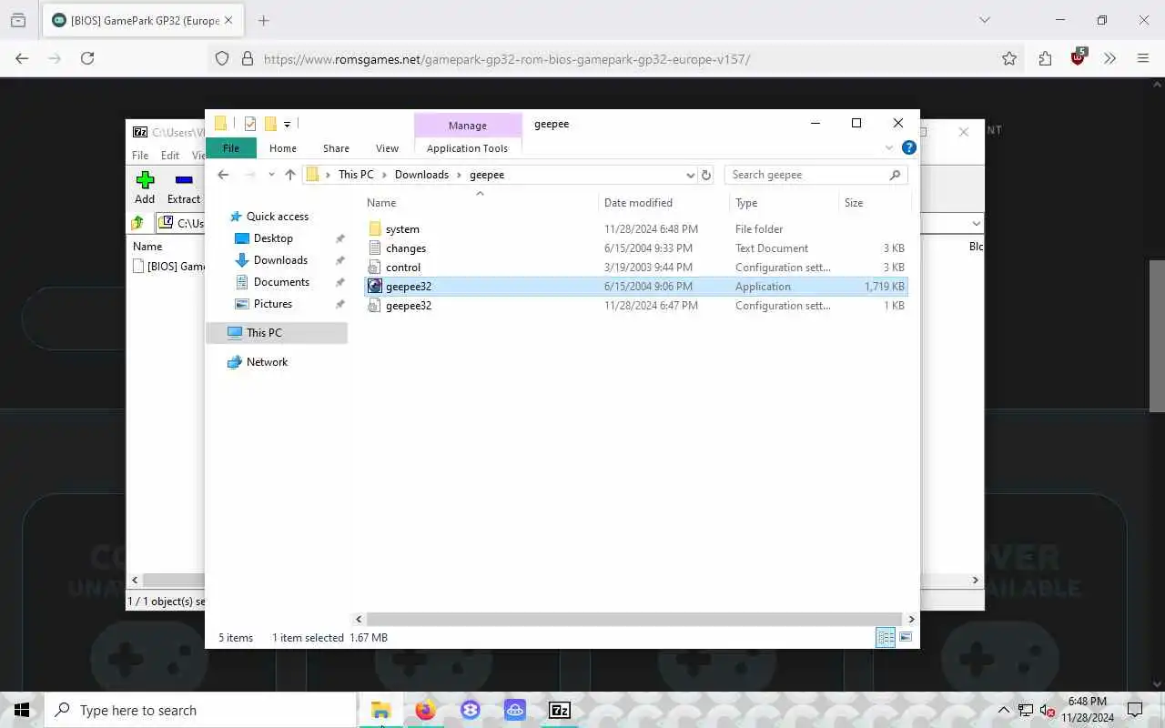Open recent locations dropdown arrow
The height and width of the screenshot is (728, 1165).
pos(271,175)
